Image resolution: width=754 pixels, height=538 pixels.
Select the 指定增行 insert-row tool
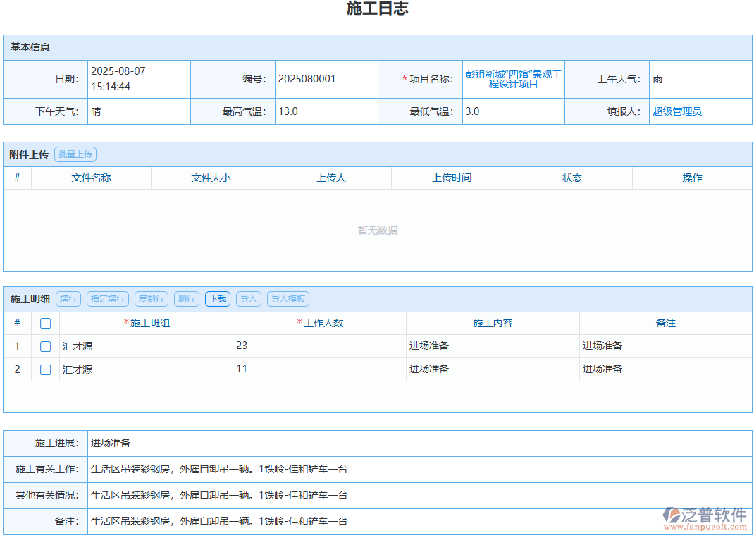(x=107, y=298)
